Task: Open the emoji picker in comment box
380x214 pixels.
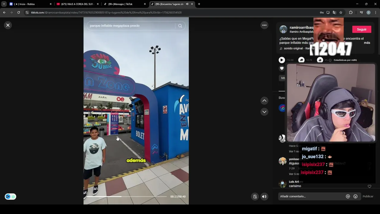Action: pos(355,196)
